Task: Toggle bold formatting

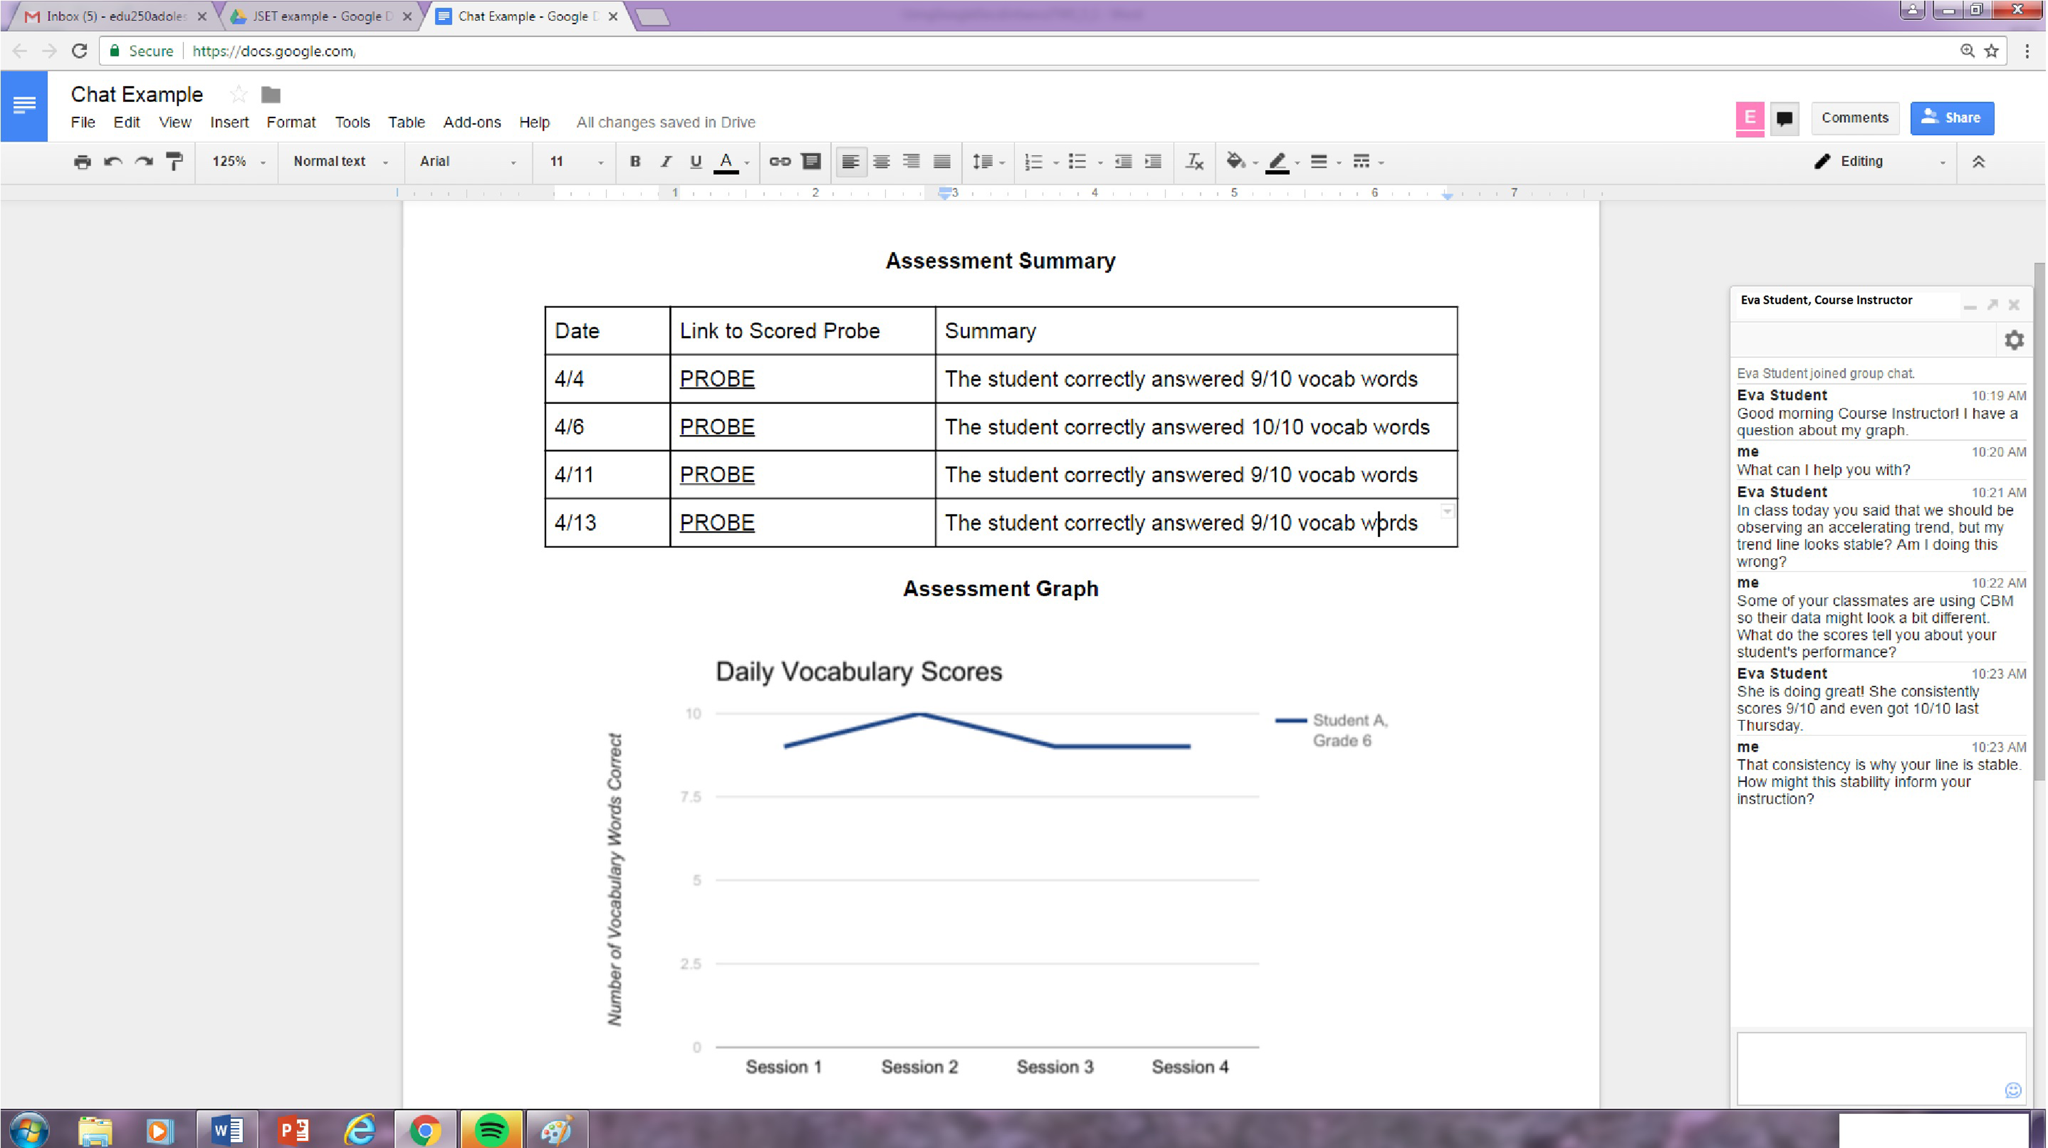Action: coord(634,162)
